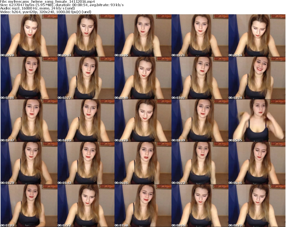The height and width of the screenshot is (227, 286).
Task: Click the Size and duration info line
Action: [62, 5]
